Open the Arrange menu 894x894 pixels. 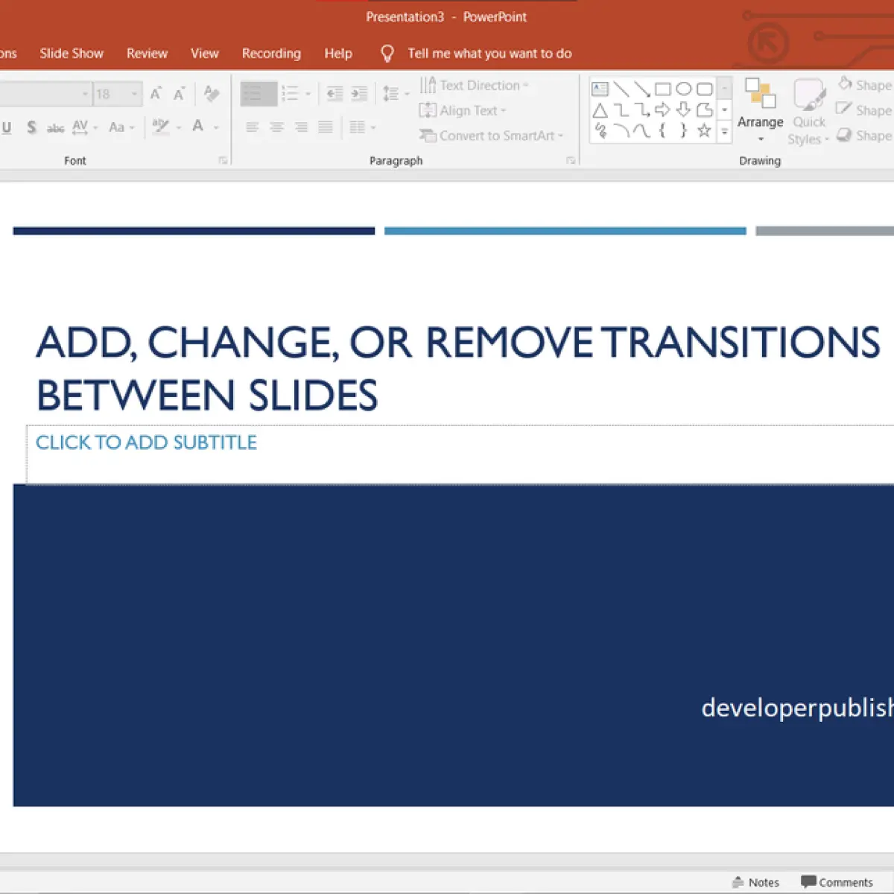760,110
